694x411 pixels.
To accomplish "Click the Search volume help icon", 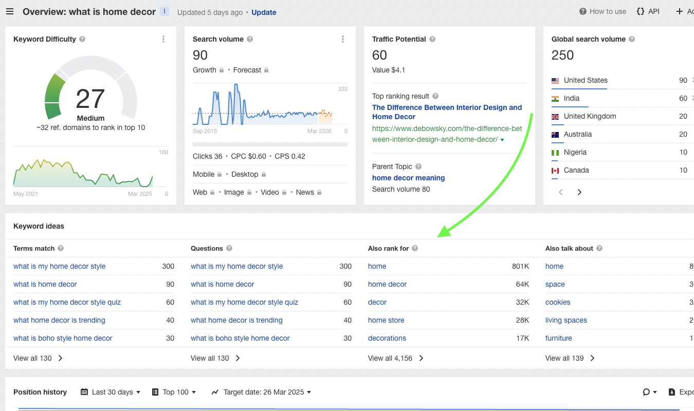I will (x=250, y=39).
